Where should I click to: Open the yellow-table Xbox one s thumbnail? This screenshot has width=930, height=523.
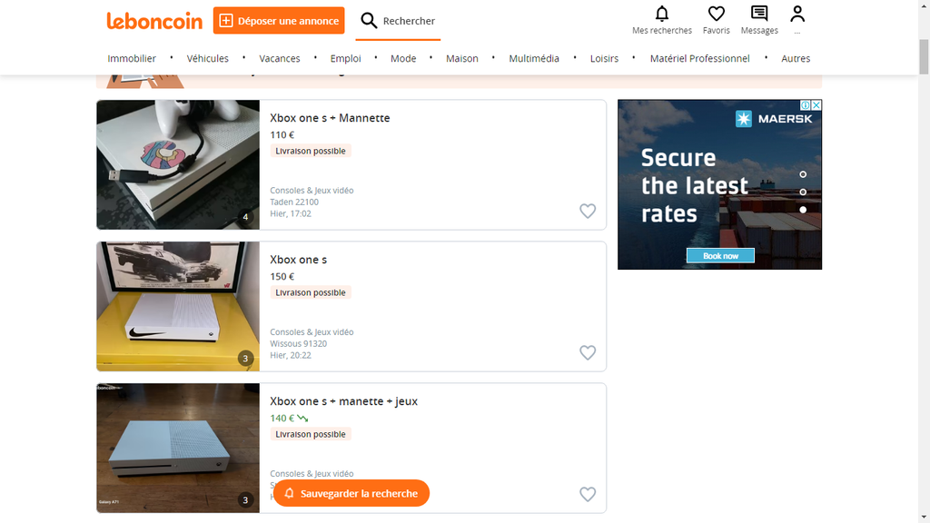coord(178,306)
